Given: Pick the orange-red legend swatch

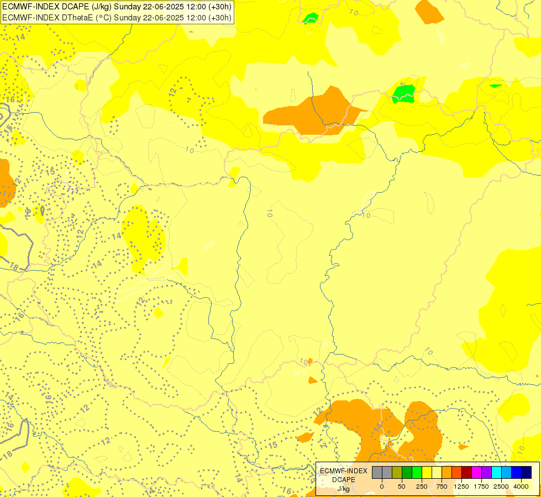Looking at the screenshot, I should pyautogui.click(x=457, y=472).
